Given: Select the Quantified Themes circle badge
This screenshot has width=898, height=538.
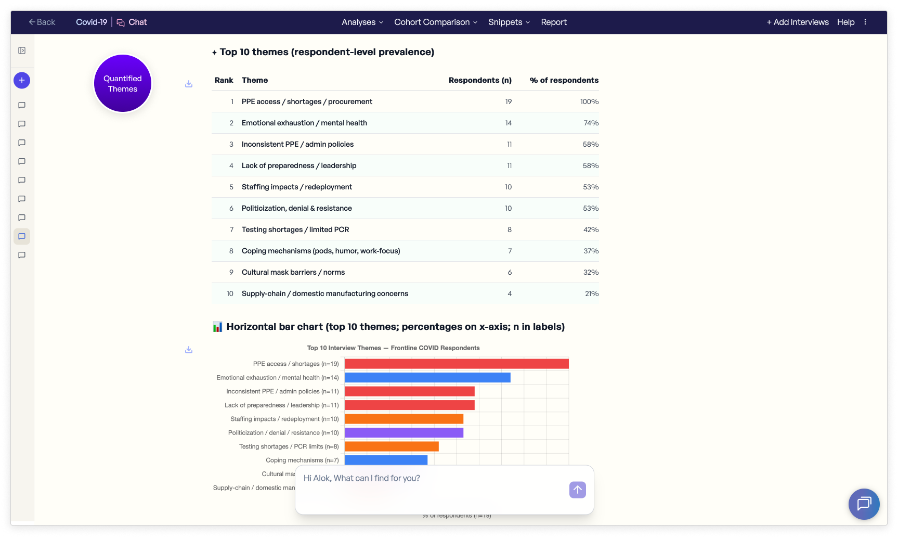Looking at the screenshot, I should coord(123,83).
